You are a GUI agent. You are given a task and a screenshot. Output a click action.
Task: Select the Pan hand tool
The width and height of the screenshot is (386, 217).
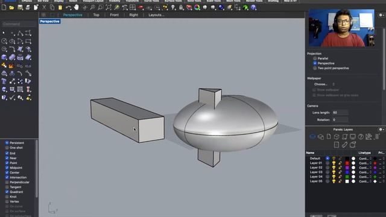[77, 8]
